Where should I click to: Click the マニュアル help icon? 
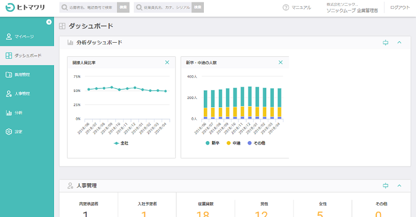point(286,7)
